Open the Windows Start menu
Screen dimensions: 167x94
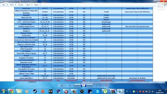click(3, 91)
